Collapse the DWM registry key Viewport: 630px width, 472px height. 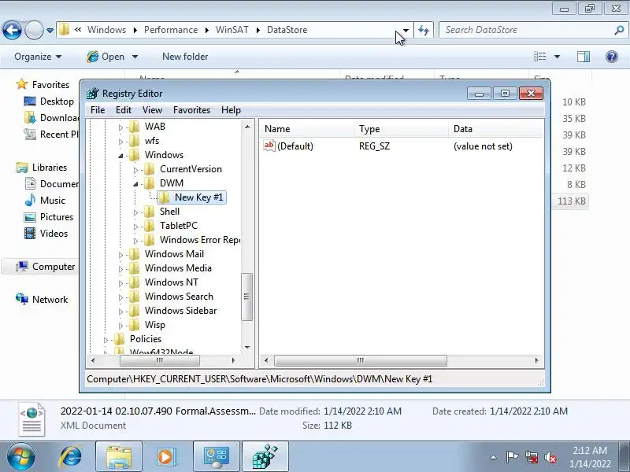point(135,184)
